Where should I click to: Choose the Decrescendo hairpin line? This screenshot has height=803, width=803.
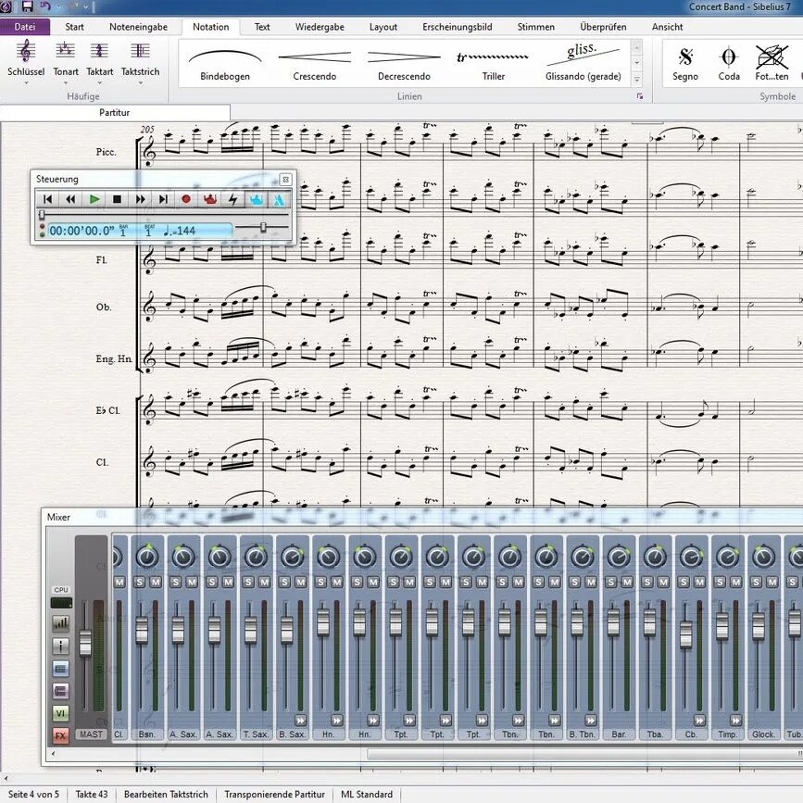point(404,63)
